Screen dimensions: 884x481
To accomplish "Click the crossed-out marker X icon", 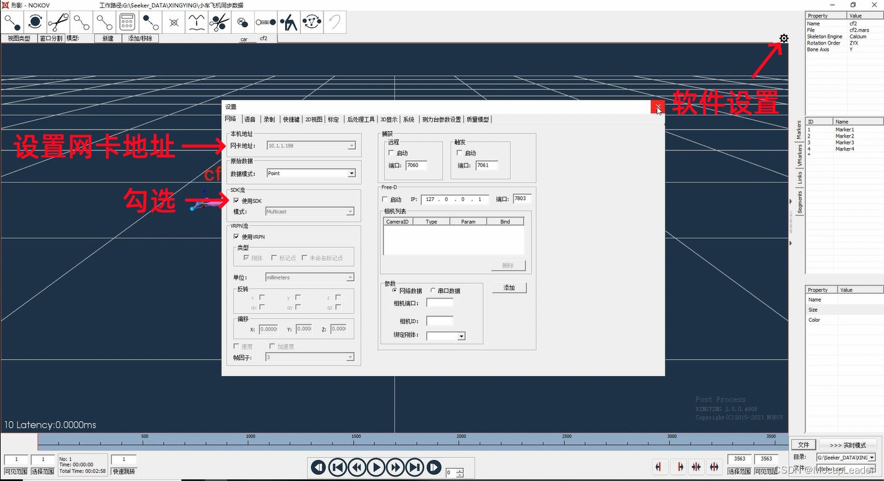I will [174, 22].
